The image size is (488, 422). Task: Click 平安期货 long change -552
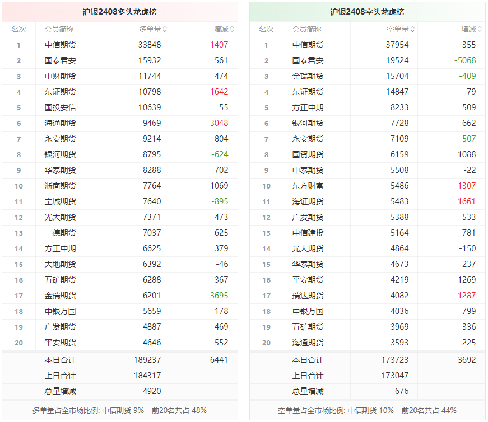pyautogui.click(x=220, y=343)
